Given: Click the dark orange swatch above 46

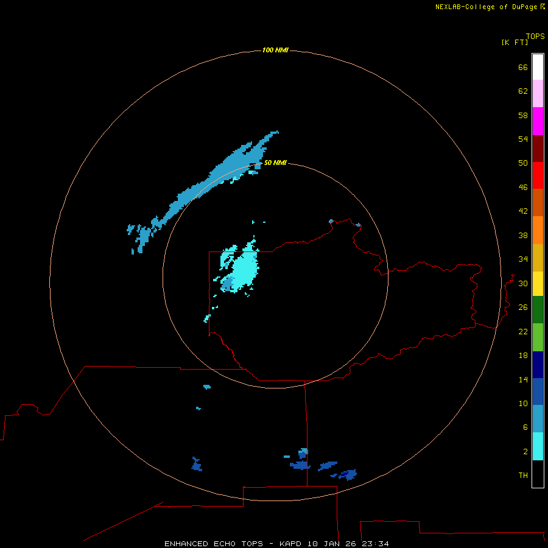Looking at the screenshot, I should coord(538,202).
